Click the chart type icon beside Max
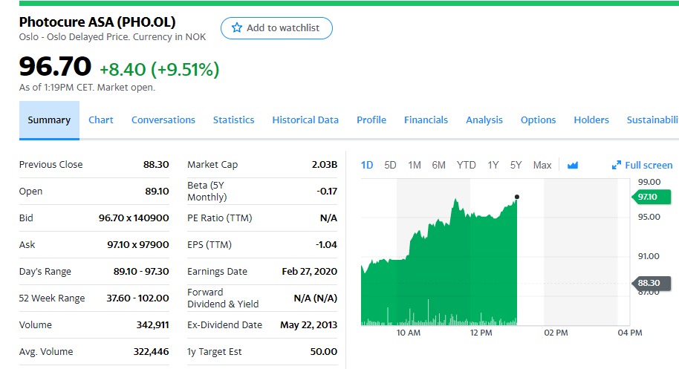Viewport: 679px width, 369px height. (x=572, y=165)
